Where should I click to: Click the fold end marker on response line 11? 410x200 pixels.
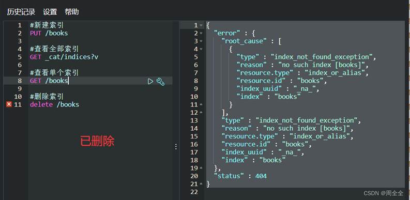click(x=201, y=104)
